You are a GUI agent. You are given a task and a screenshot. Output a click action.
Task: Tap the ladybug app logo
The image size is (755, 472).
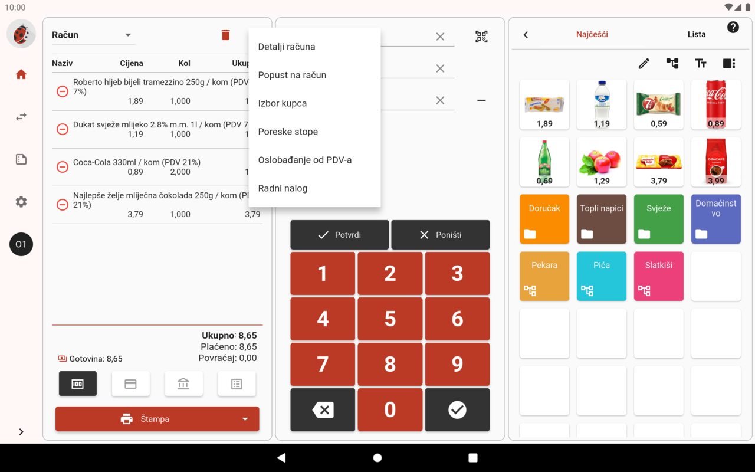21,34
